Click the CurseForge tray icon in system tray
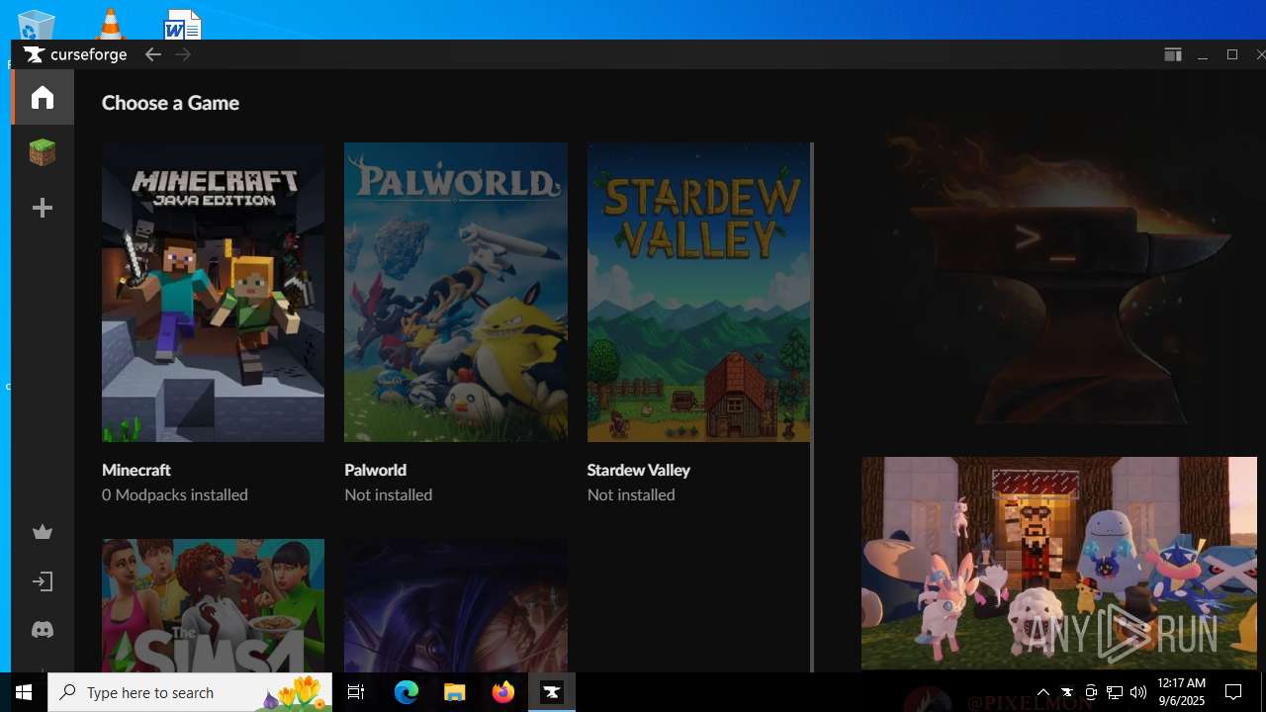The height and width of the screenshot is (712, 1266). (1067, 692)
